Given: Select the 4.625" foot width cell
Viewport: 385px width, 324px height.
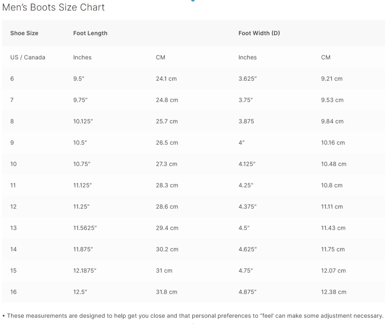Looking at the screenshot, I should click(x=247, y=249).
